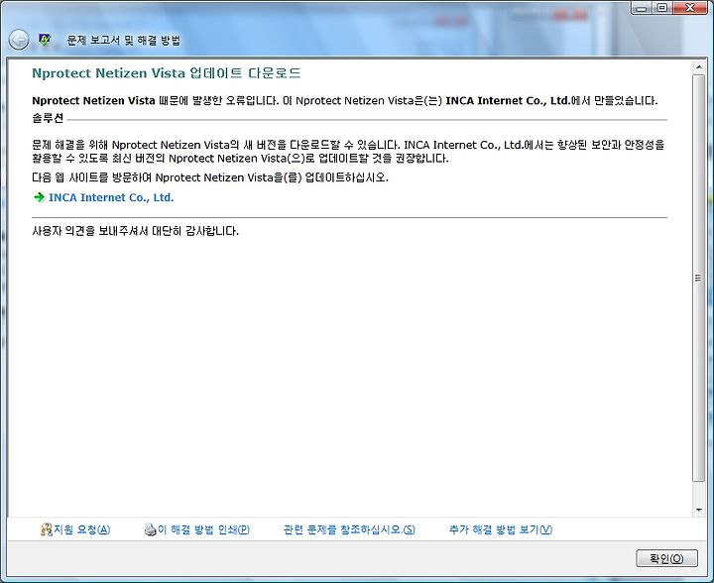This screenshot has height=583, width=714.
Task: Click the printer icon at the bottom
Action: [151, 529]
